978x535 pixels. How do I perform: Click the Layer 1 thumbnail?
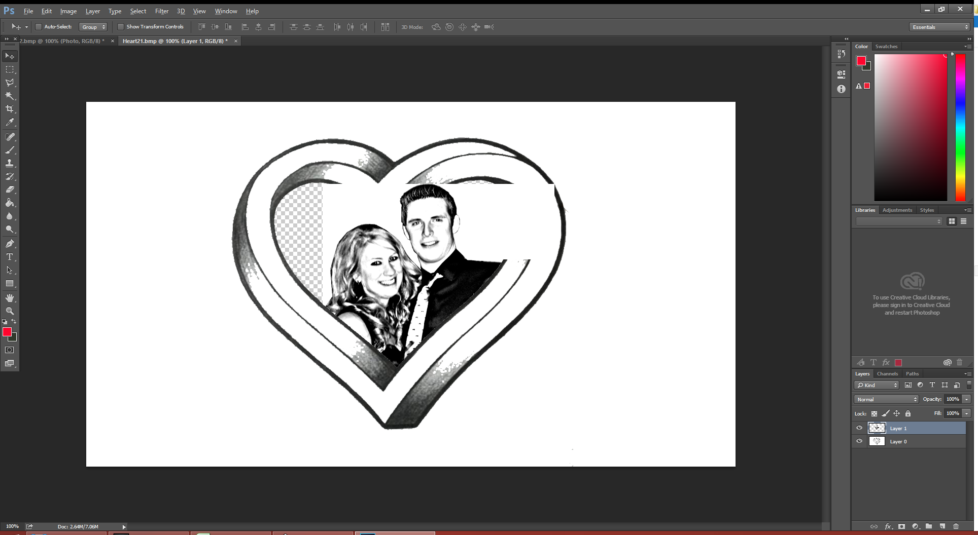click(x=877, y=428)
